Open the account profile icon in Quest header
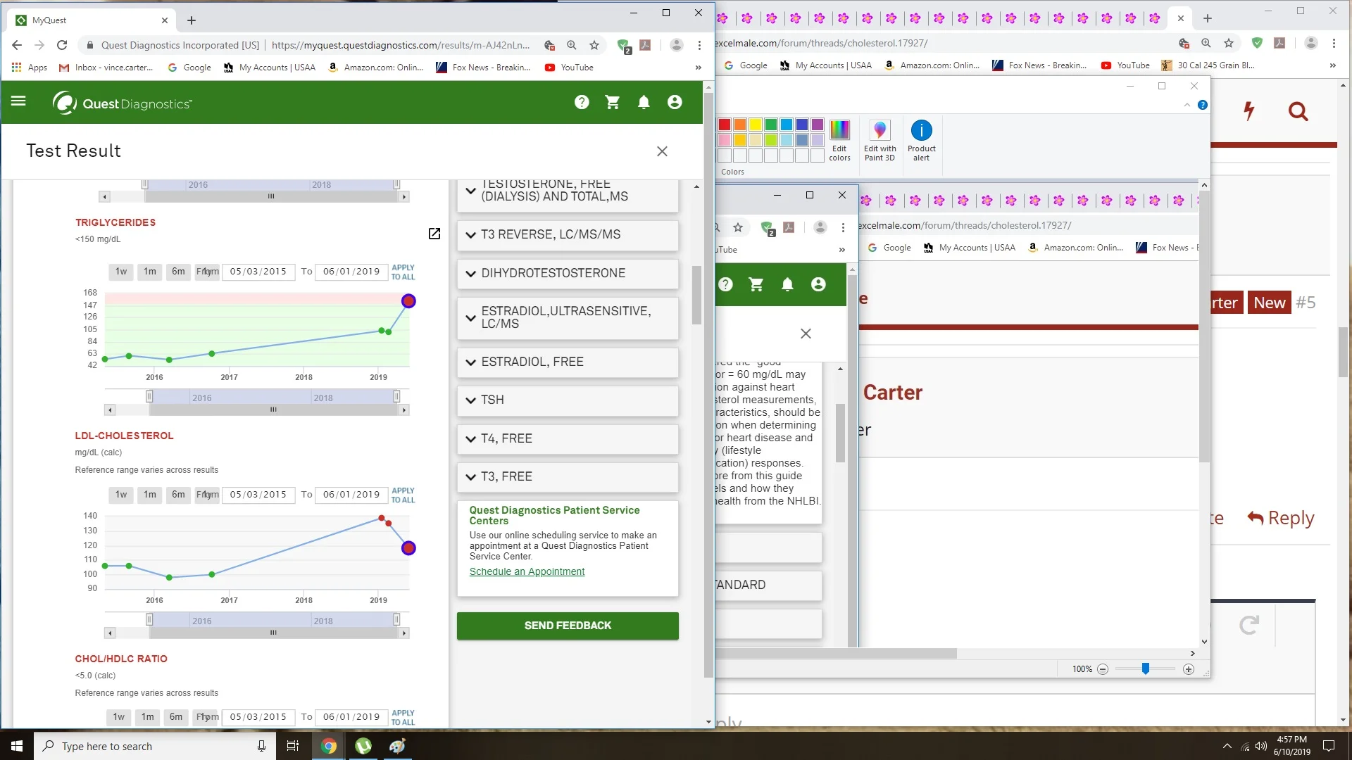Viewport: 1352px width, 760px height. tap(675, 103)
